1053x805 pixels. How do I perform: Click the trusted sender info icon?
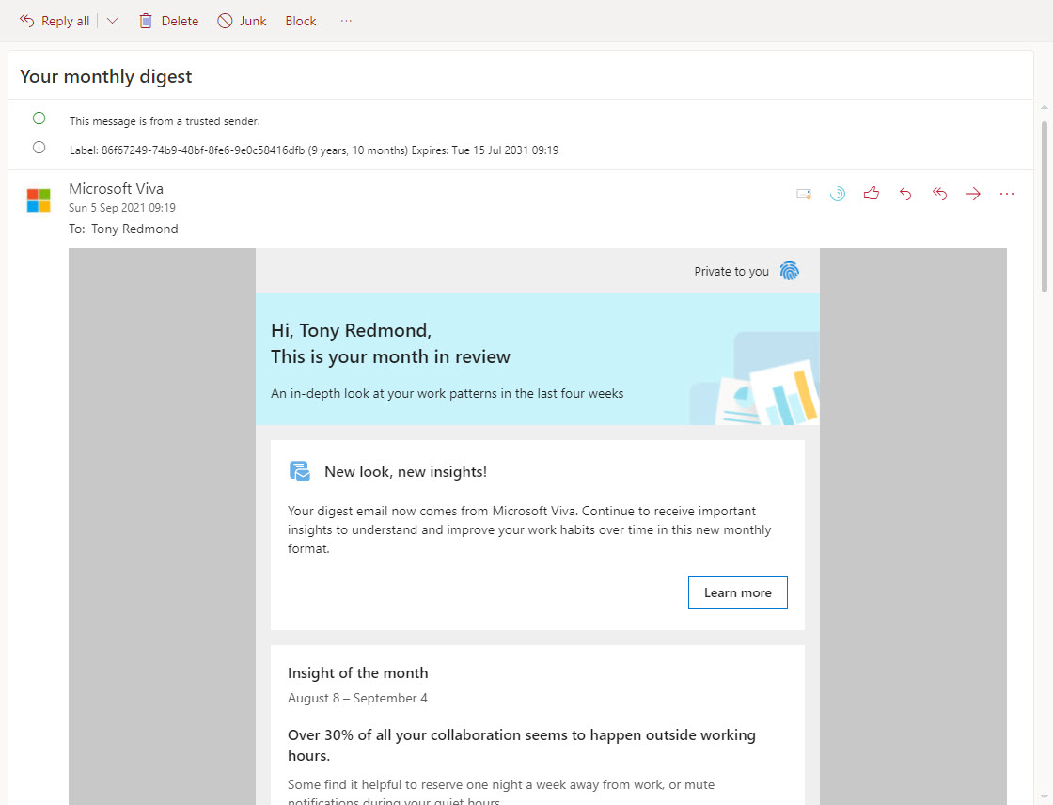click(x=39, y=118)
